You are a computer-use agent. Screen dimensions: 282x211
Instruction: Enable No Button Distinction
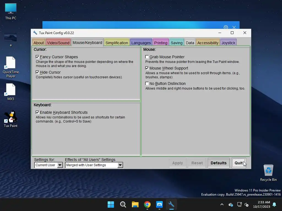click(147, 84)
